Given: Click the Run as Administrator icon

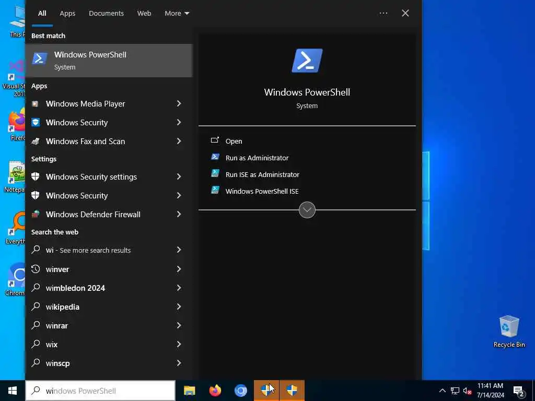Looking at the screenshot, I should pyautogui.click(x=215, y=157).
